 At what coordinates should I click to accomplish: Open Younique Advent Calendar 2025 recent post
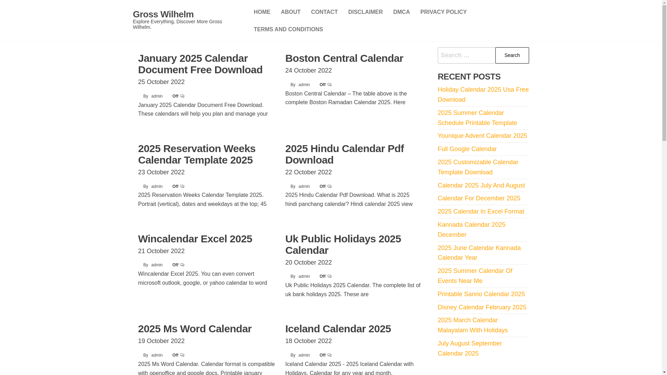click(x=482, y=136)
